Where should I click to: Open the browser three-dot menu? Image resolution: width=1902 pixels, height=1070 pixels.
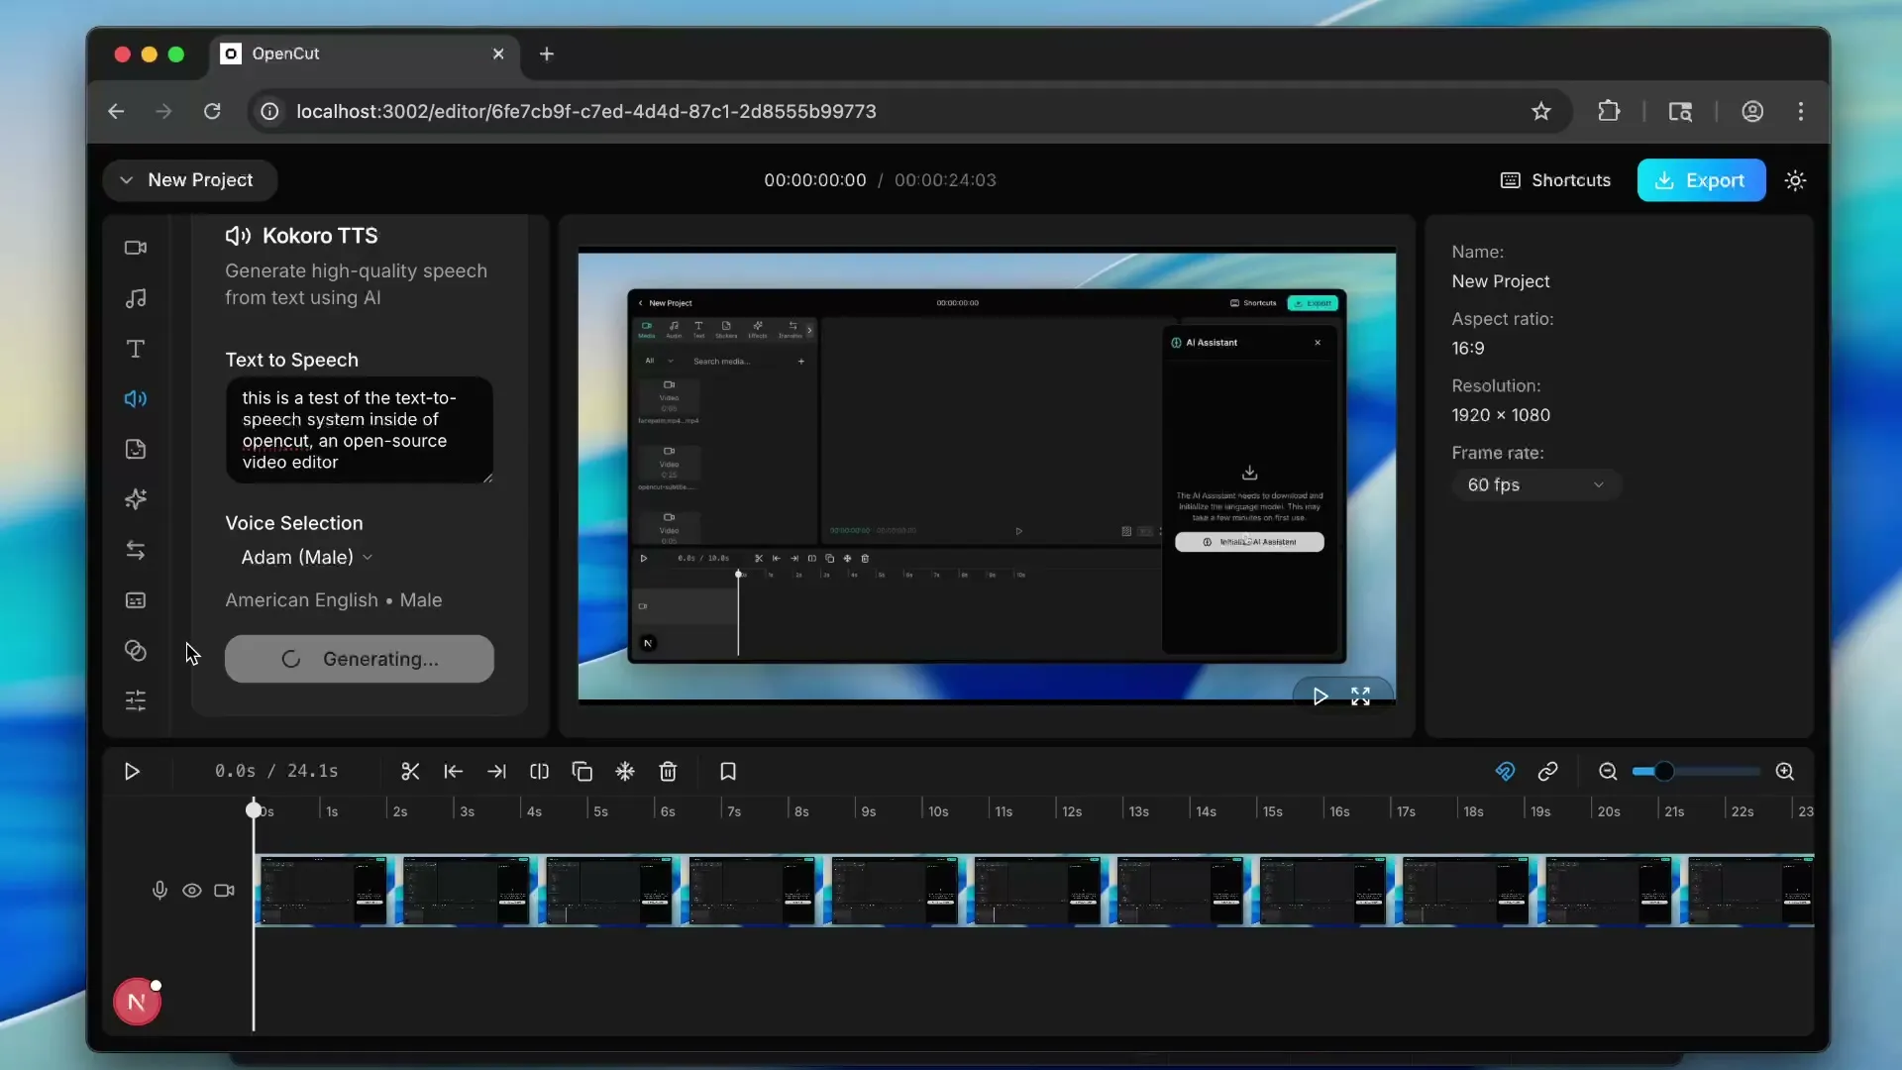1801,111
